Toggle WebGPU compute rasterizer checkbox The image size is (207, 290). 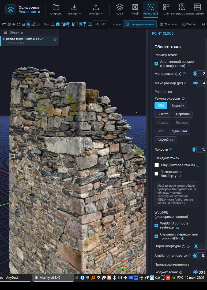click(x=156, y=225)
